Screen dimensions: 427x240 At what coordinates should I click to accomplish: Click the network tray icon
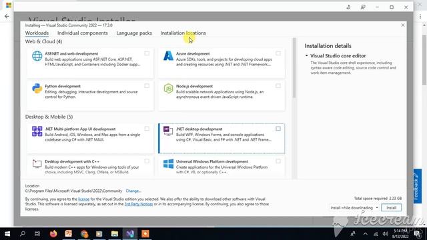(x=376, y=234)
